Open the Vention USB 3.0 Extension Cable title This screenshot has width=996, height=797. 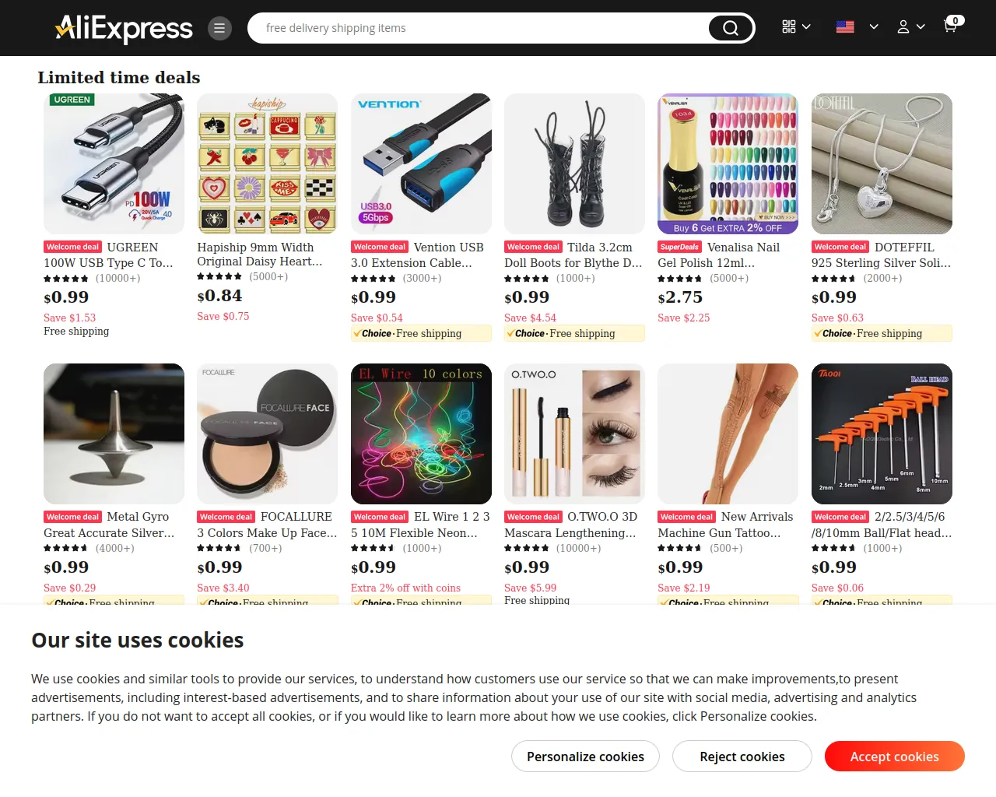419,255
